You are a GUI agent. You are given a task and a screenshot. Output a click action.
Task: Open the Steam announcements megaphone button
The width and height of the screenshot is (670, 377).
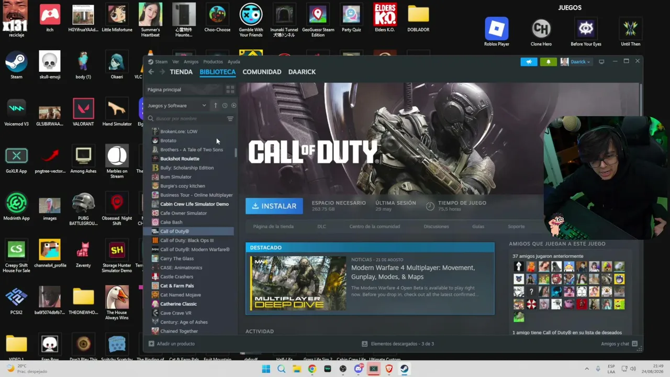(x=529, y=62)
